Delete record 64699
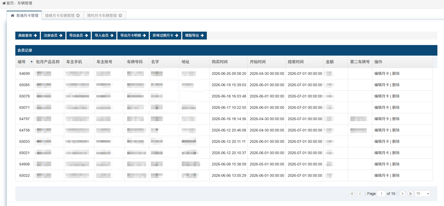Viewport: 444px width, 206px height. click(x=396, y=73)
